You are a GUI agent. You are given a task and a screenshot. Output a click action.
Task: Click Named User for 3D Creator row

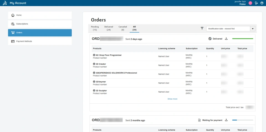(x=164, y=65)
